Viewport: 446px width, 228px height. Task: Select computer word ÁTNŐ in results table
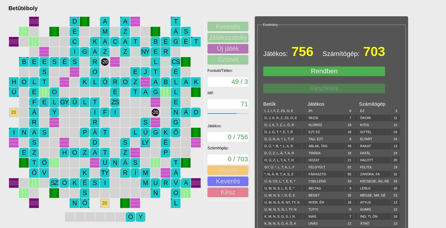(x=364, y=223)
